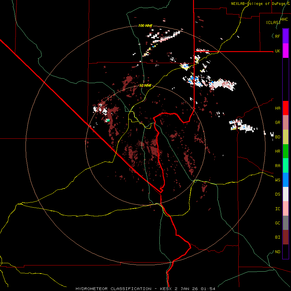
Task: Click the GR legend label
Action: (x=277, y=123)
